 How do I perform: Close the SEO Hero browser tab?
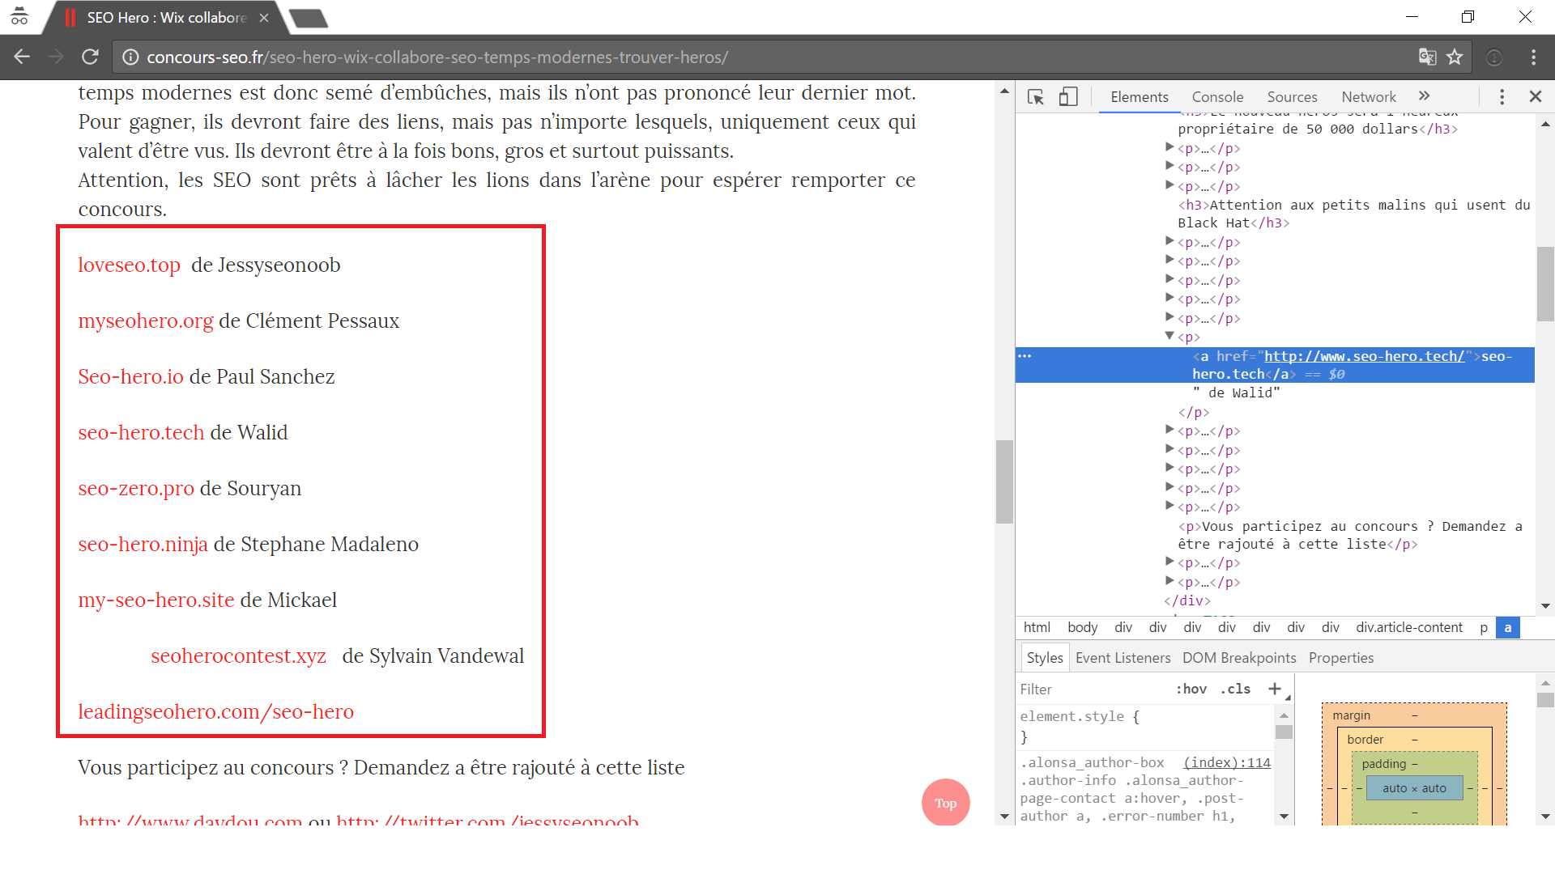click(264, 18)
